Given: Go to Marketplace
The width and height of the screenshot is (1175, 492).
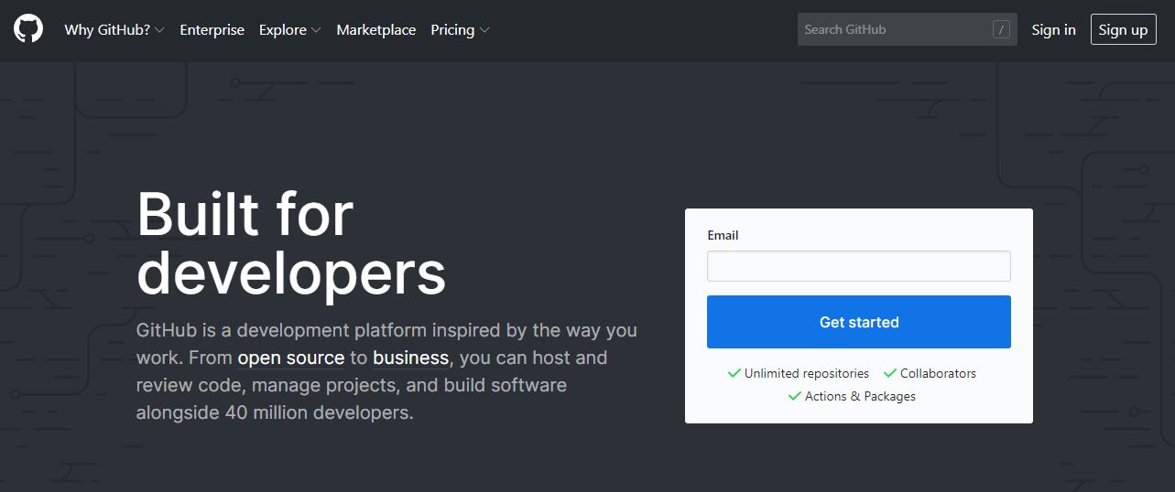Looking at the screenshot, I should [x=375, y=30].
